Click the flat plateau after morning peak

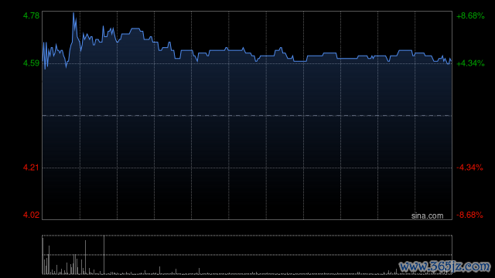[135, 29]
